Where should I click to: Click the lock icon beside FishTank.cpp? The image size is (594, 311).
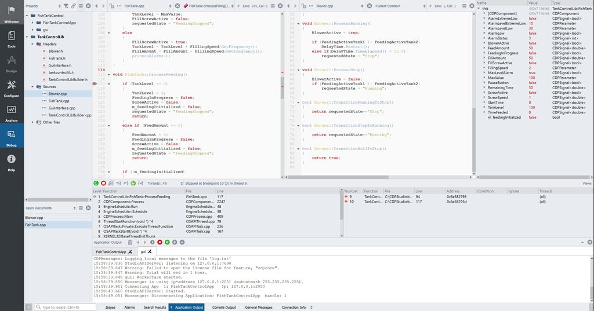coord(112,6)
